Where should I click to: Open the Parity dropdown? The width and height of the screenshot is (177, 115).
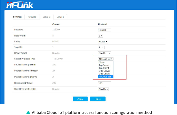[x=103, y=42]
